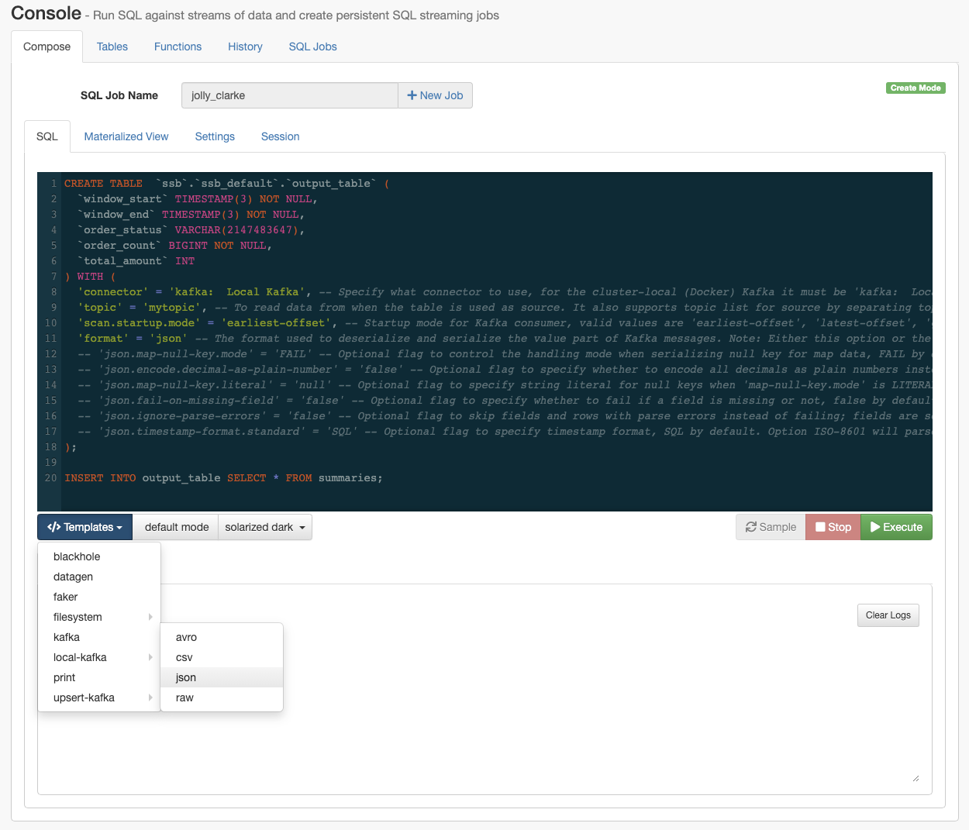Screen dimensions: 969x830
Task: Open the SQL Jobs tab
Action: pyautogui.click(x=312, y=46)
